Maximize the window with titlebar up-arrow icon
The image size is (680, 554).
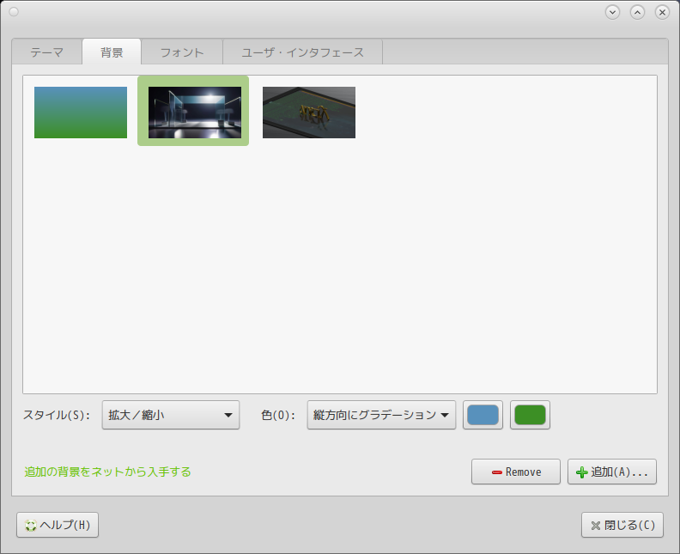coord(637,12)
